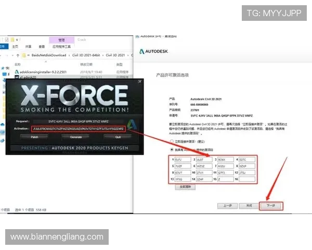Viewport: 312px width, 250px height.
Task: Sort files by 类型 (Type) column
Action: click(x=120, y=65)
